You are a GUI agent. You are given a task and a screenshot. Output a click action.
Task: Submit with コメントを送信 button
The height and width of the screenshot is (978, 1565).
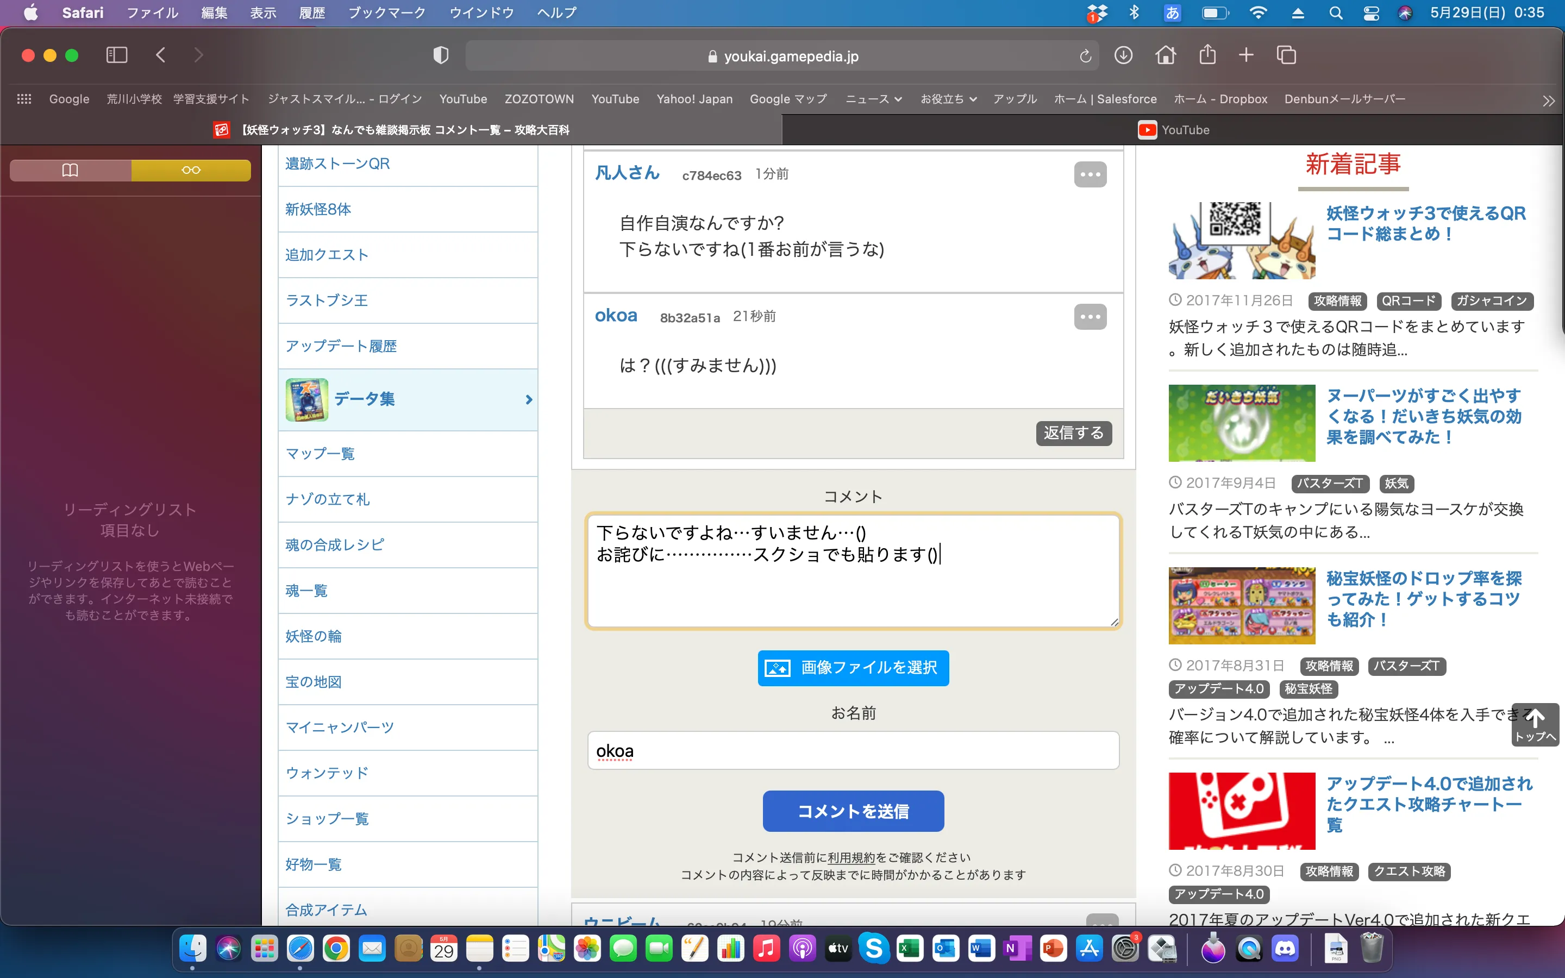(x=853, y=811)
